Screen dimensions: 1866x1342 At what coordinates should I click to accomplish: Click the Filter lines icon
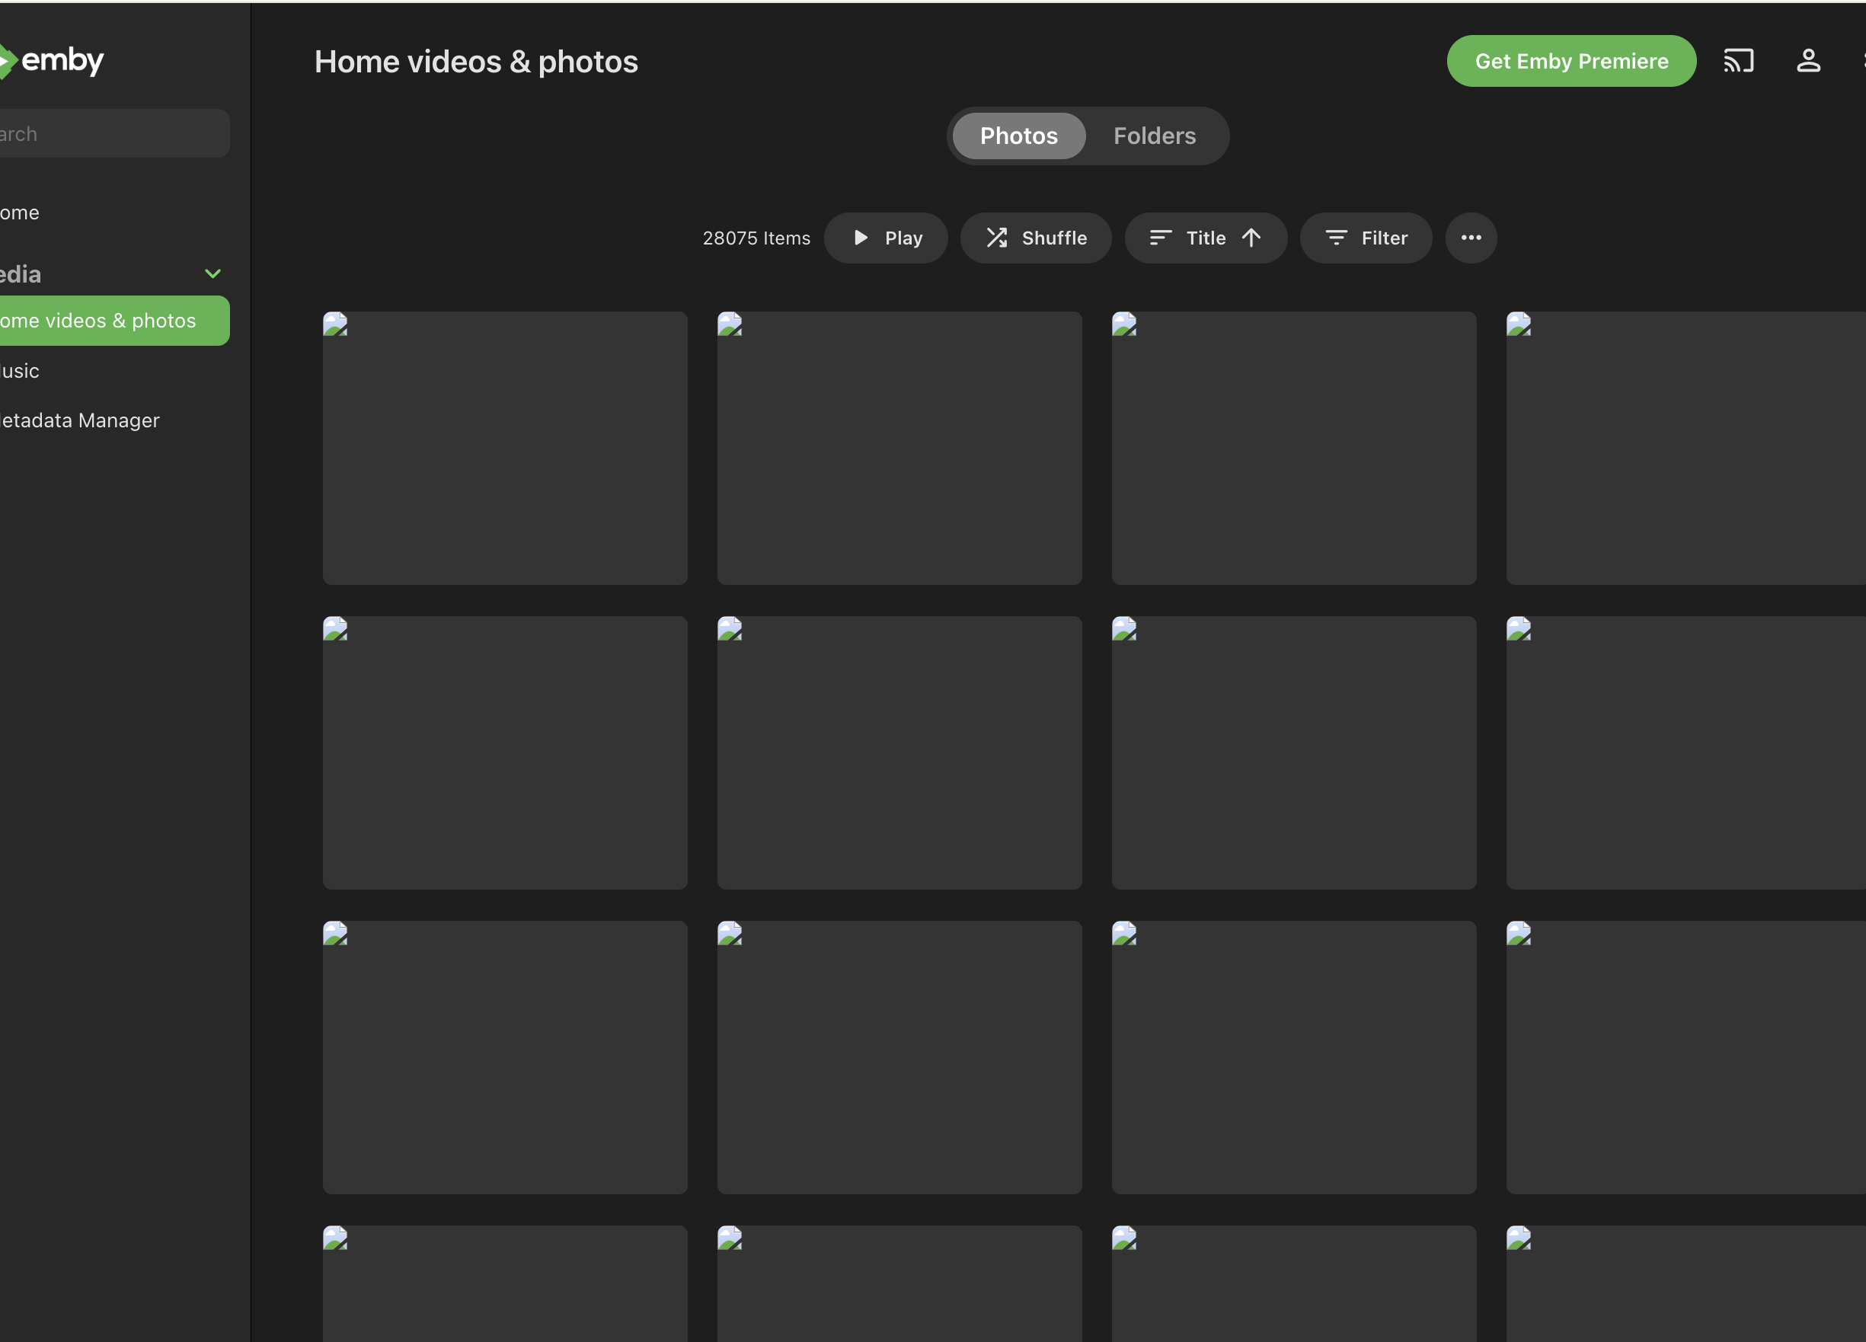1336,238
